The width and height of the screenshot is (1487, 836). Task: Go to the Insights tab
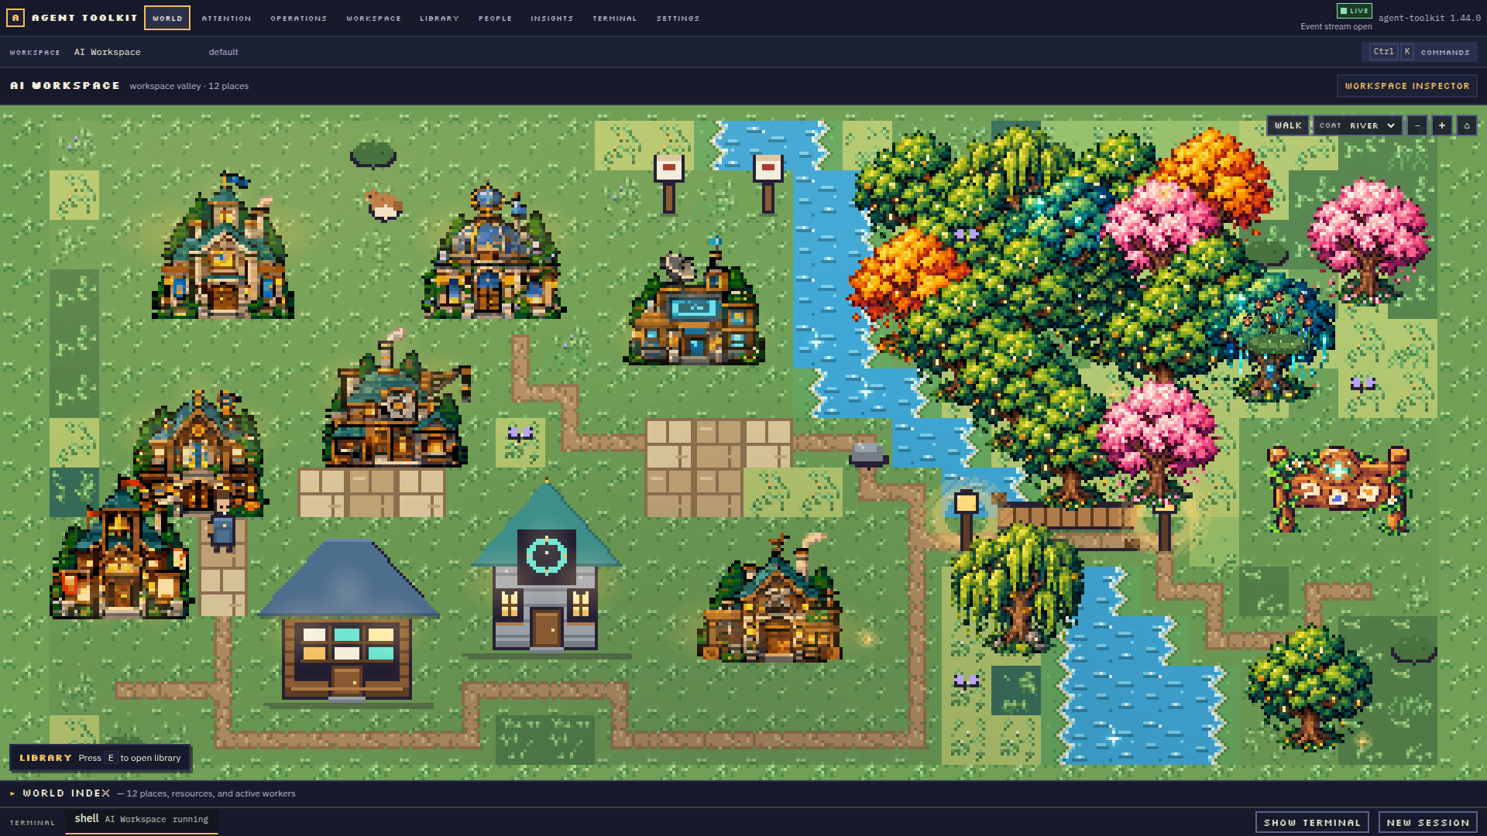click(x=552, y=18)
